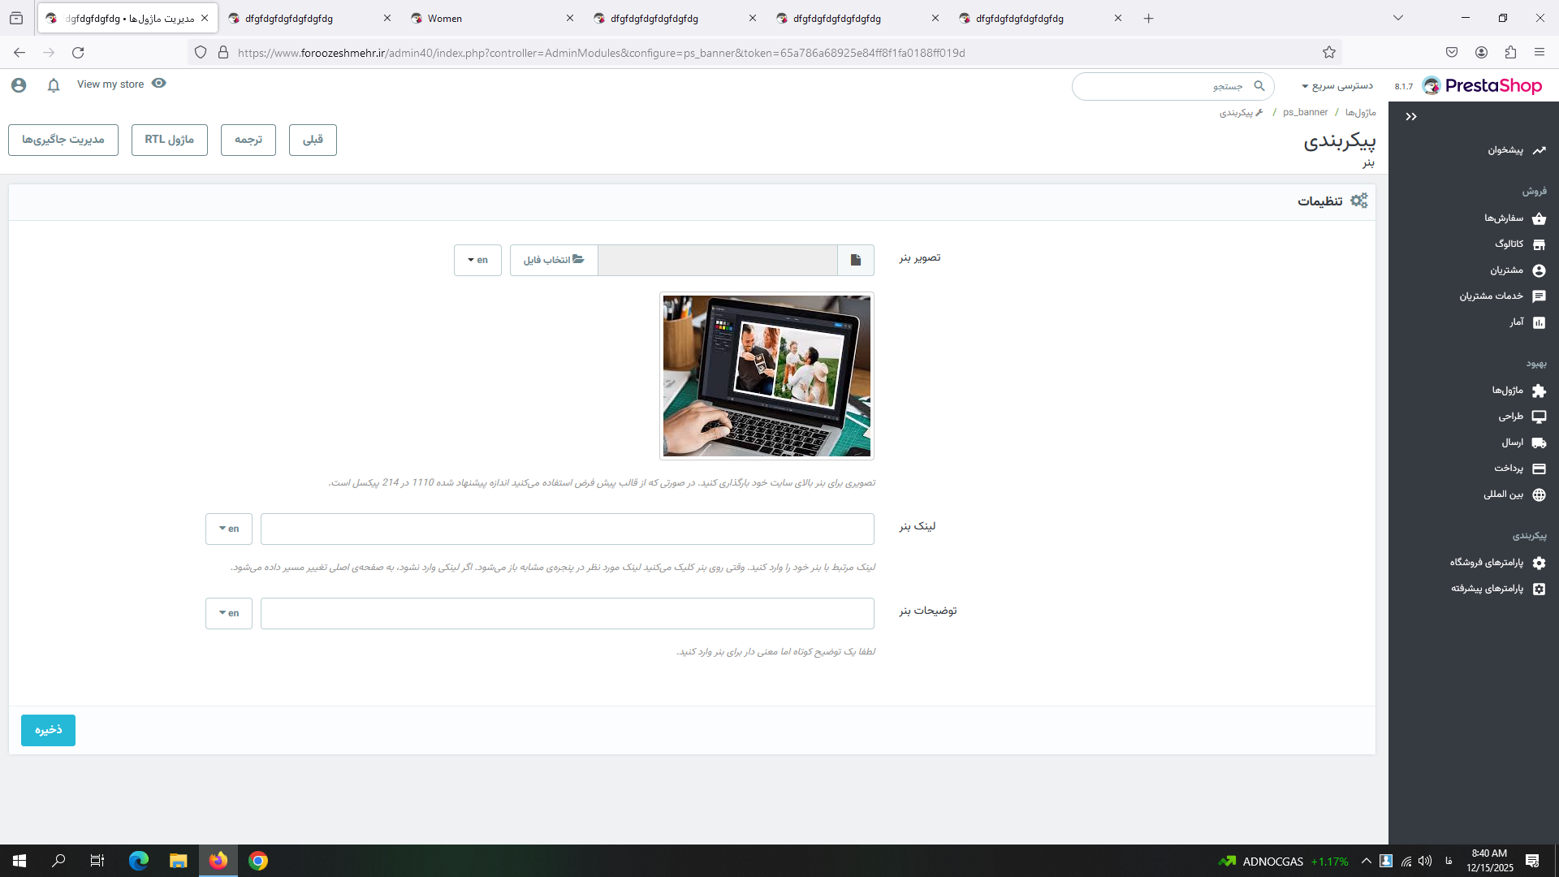
Task: Open Modules (ماژول‌ها) puzzle icon menu
Action: pyautogui.click(x=1517, y=391)
